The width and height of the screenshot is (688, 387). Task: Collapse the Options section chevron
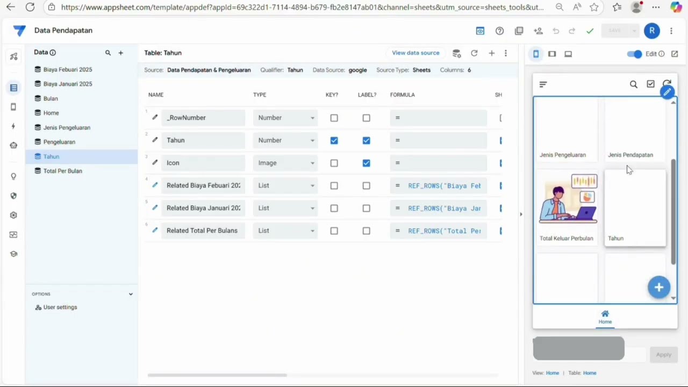[130, 294]
